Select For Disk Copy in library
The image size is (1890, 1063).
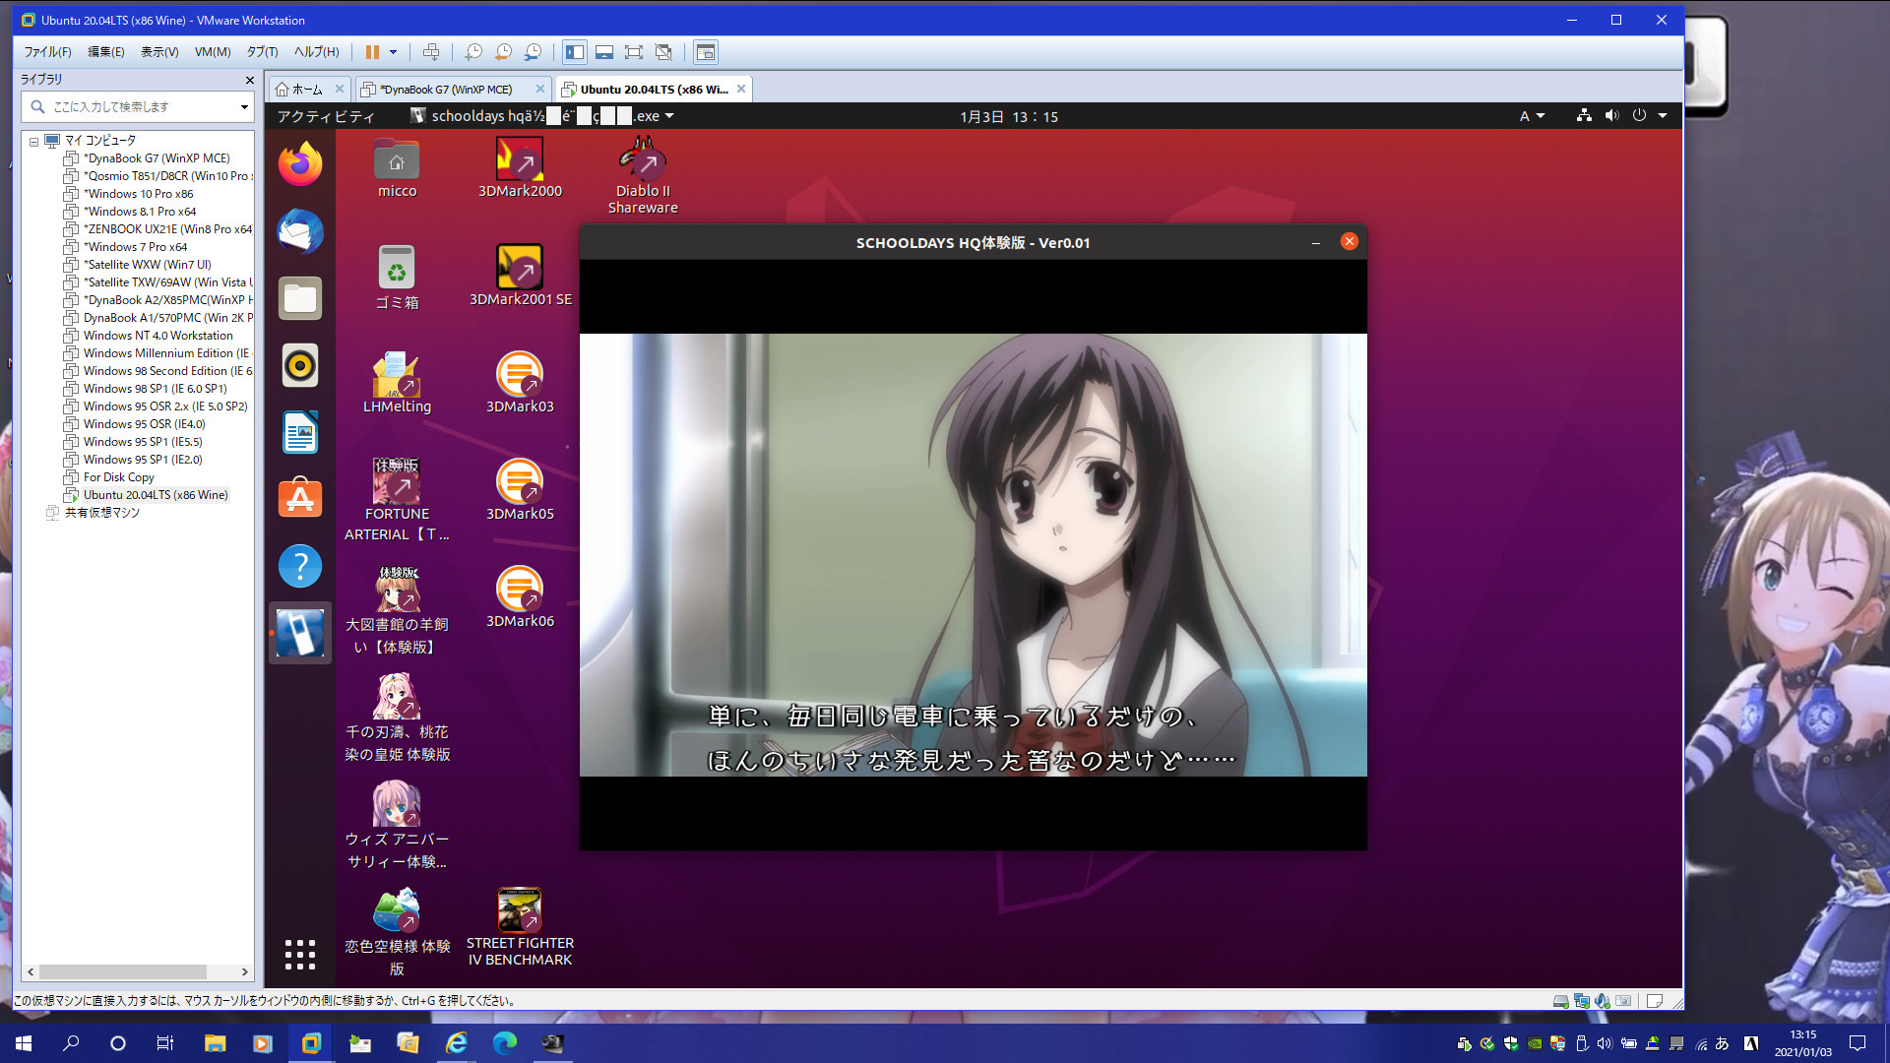pyautogui.click(x=118, y=477)
